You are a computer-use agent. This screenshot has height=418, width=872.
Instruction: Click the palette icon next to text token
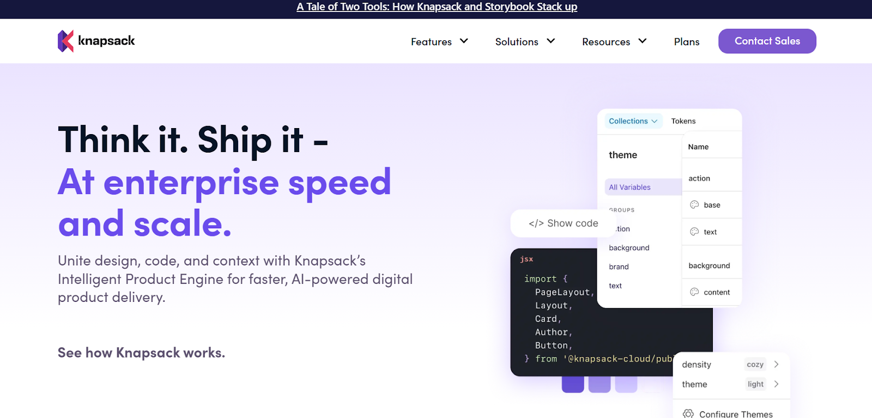coord(694,232)
